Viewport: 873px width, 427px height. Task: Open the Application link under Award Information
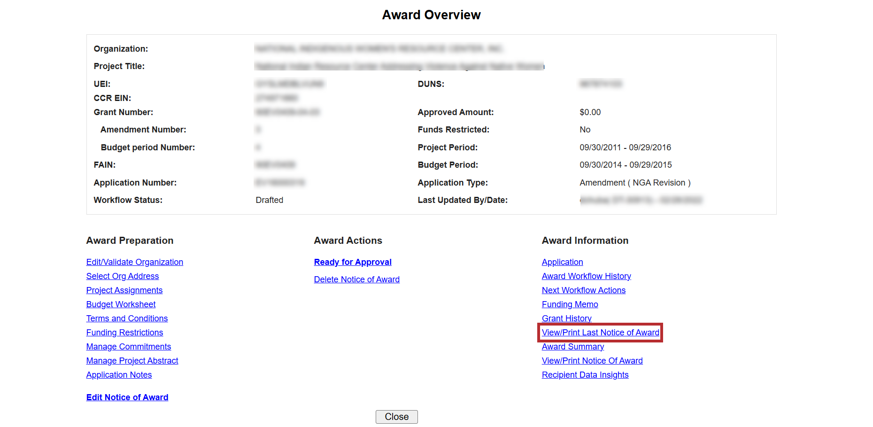click(x=562, y=262)
